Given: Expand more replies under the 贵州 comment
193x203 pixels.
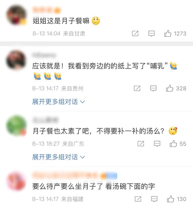Looking at the screenshot, I should (x=59, y=102).
